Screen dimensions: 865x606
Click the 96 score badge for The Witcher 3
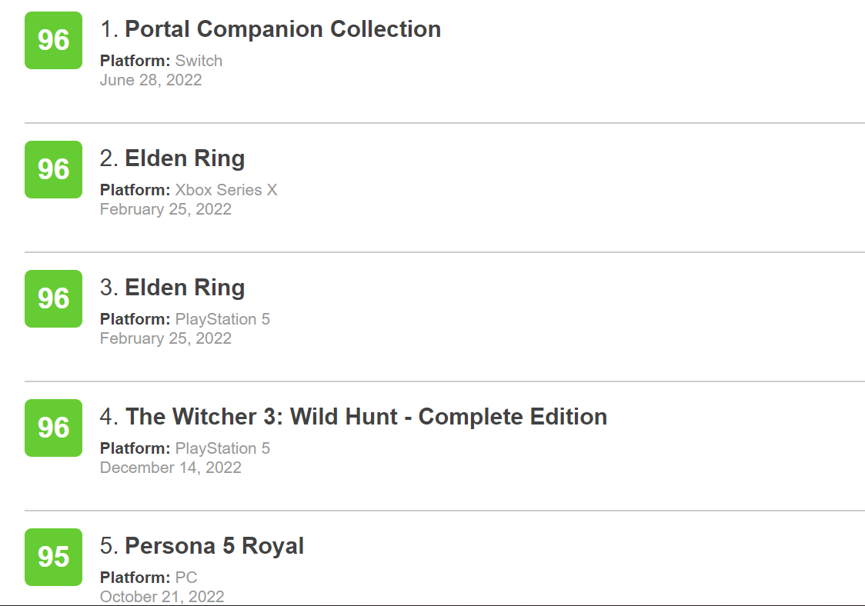(53, 428)
